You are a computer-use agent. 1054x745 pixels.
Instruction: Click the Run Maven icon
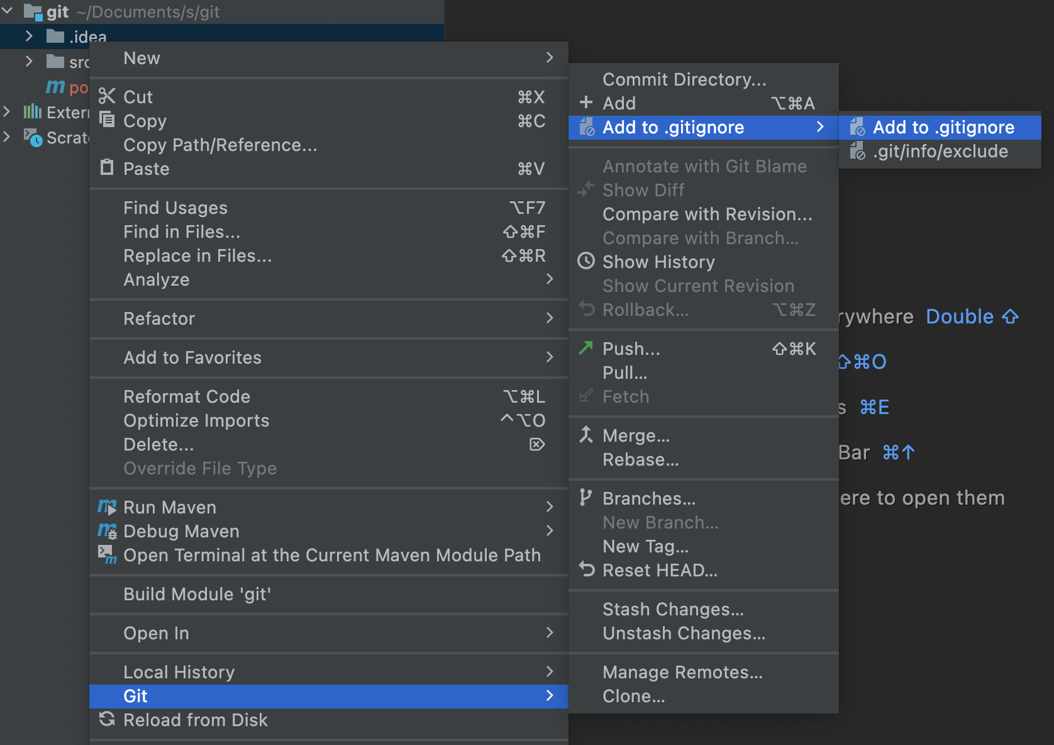(x=107, y=507)
